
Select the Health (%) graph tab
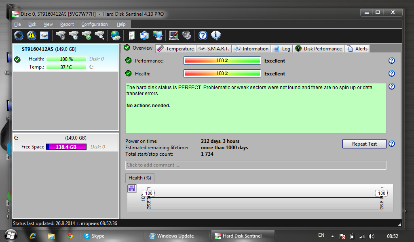[x=139, y=178]
